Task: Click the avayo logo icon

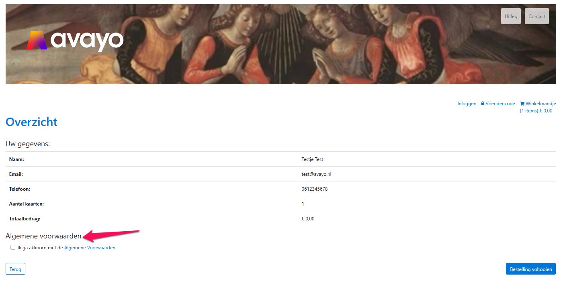Action: (37, 40)
